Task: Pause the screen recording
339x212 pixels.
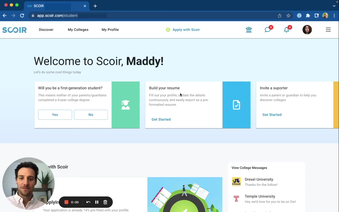Action: (x=97, y=202)
